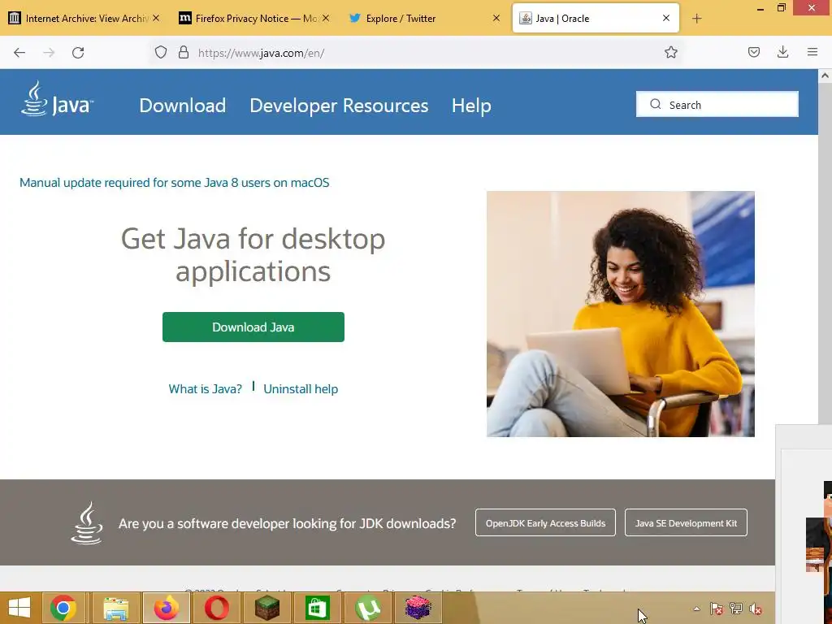832x624 pixels.
Task: Open Minecraft grass block taskbar icon
Action: pos(266,608)
